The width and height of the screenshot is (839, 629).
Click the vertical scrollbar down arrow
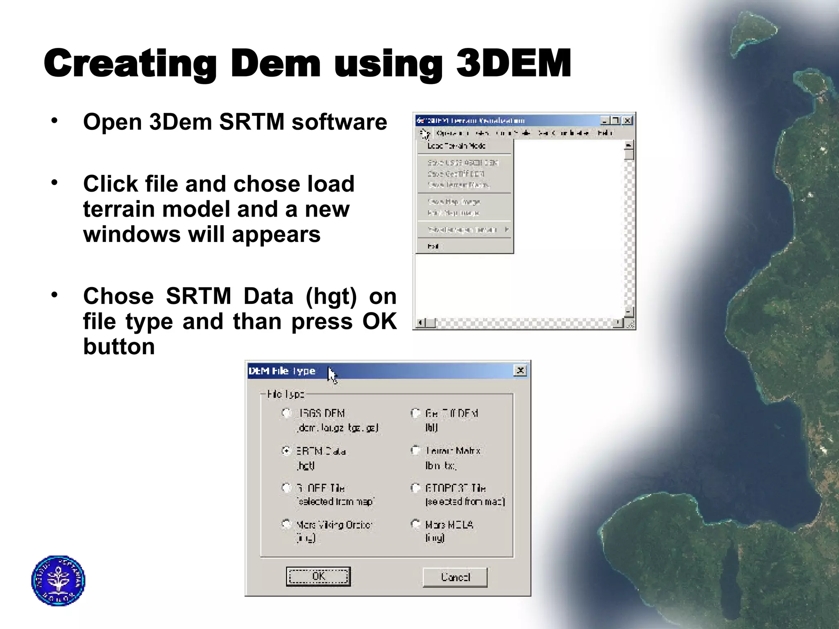click(629, 312)
